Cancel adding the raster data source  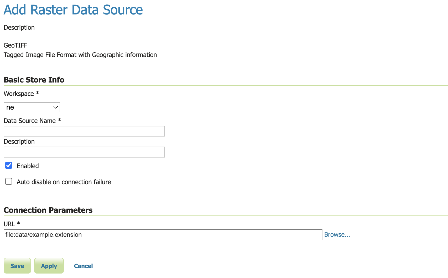83,266
